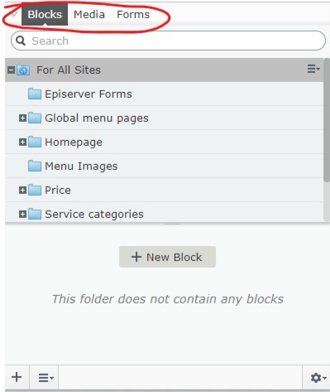Click the Menu Images folder icon

point(35,166)
